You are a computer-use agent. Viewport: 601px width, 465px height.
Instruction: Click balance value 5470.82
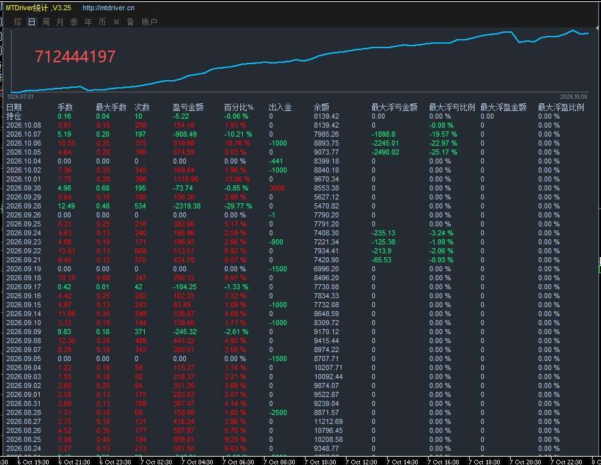click(x=326, y=206)
